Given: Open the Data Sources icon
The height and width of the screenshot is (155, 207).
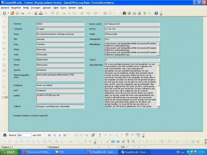Looking at the screenshot, I should point(139,13).
